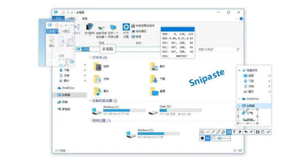
Task: Switch to the 计算机 ribbon tab in main window
Action: tap(71, 18)
